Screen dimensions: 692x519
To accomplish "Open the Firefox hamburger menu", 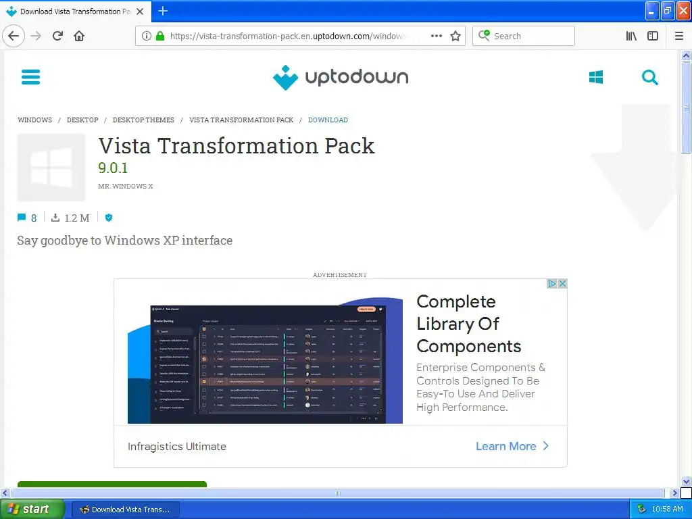I will point(679,36).
